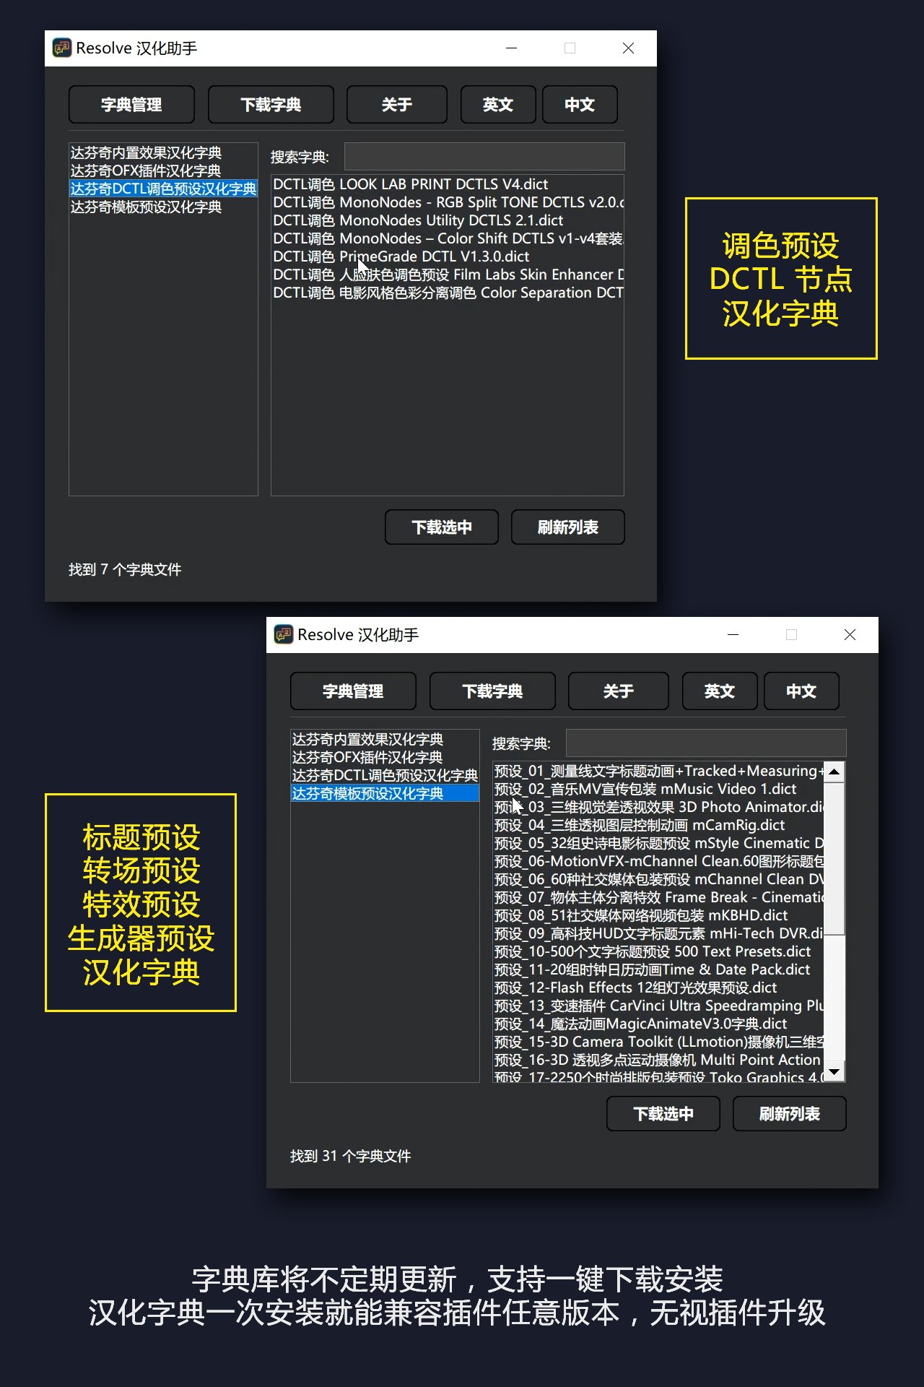This screenshot has height=1387, width=924.
Task: Click the status text 找到 7 个字典文件
Action: [x=125, y=570]
